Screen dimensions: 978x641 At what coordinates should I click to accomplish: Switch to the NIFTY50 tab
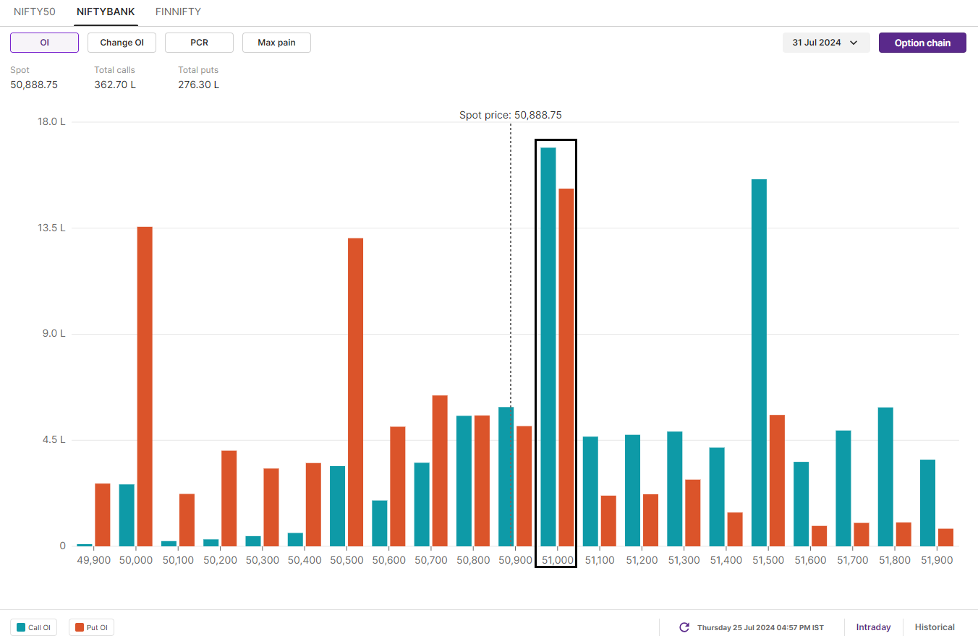click(x=35, y=12)
